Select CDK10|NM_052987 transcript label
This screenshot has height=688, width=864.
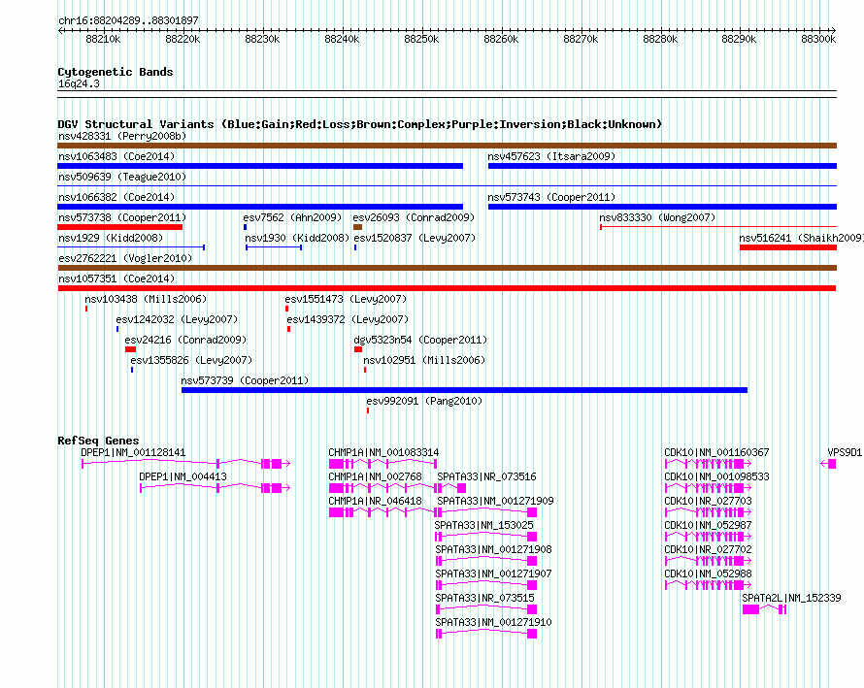[x=708, y=525]
